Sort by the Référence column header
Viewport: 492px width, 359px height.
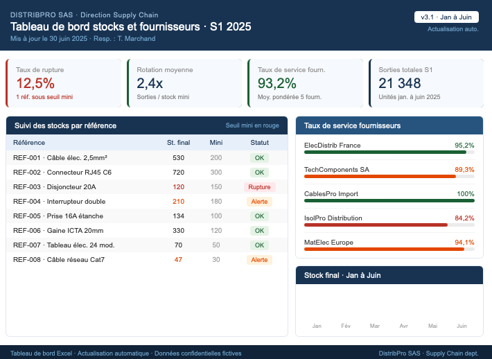coord(30,143)
